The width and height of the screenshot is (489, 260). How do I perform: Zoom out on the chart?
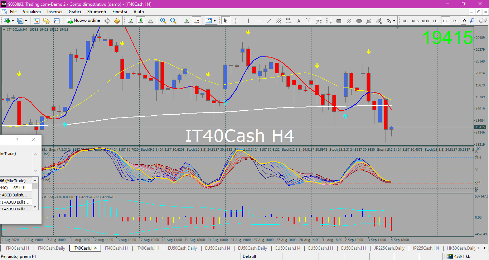pos(173,21)
